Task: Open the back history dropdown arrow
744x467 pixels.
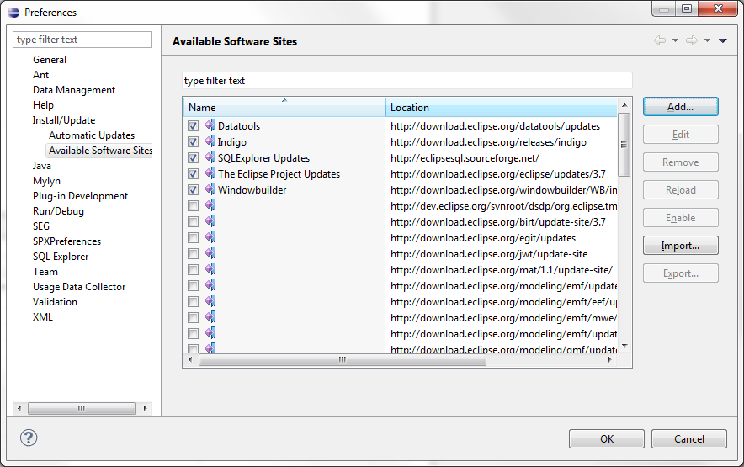Action: pos(675,41)
